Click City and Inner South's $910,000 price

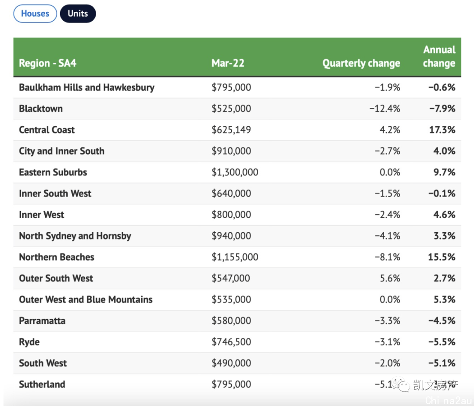231,151
